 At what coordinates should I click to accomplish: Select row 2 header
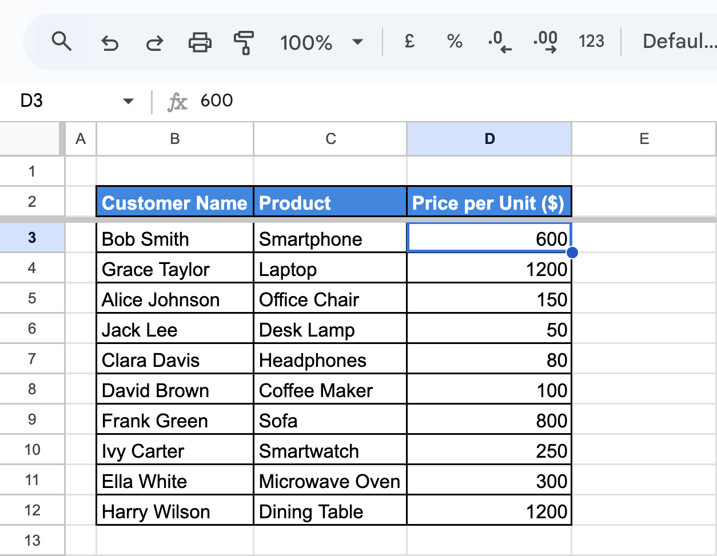point(32,201)
